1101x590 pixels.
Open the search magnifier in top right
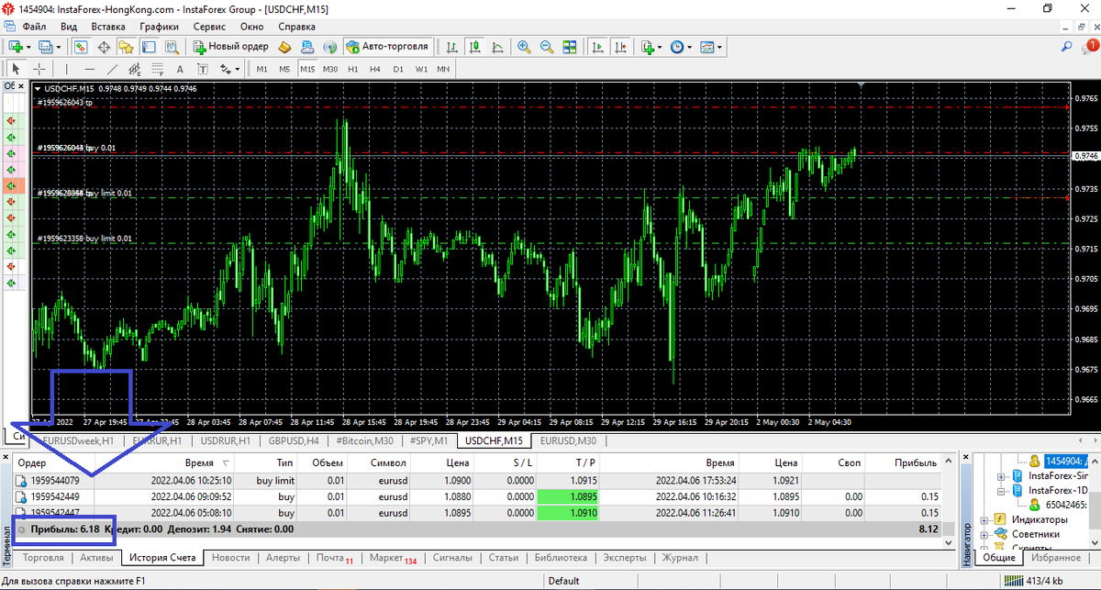click(x=1067, y=46)
